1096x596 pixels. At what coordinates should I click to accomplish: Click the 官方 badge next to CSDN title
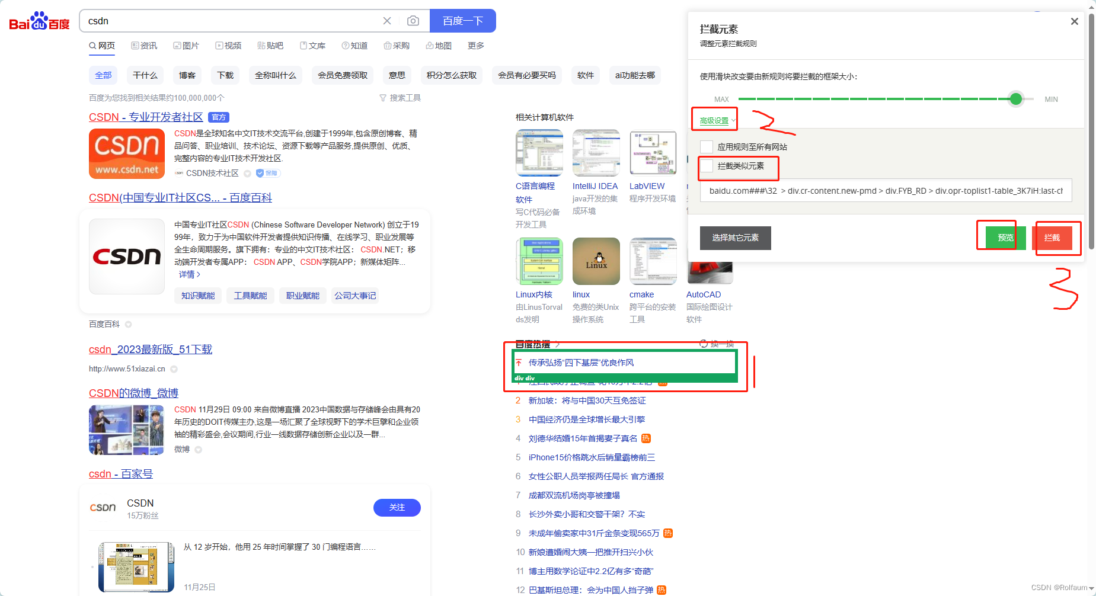(219, 117)
